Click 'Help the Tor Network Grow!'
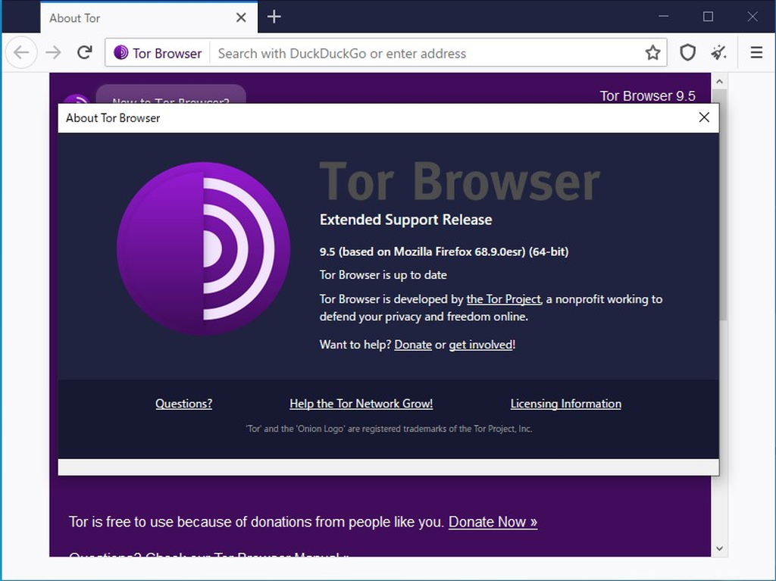The image size is (776, 581). click(361, 403)
